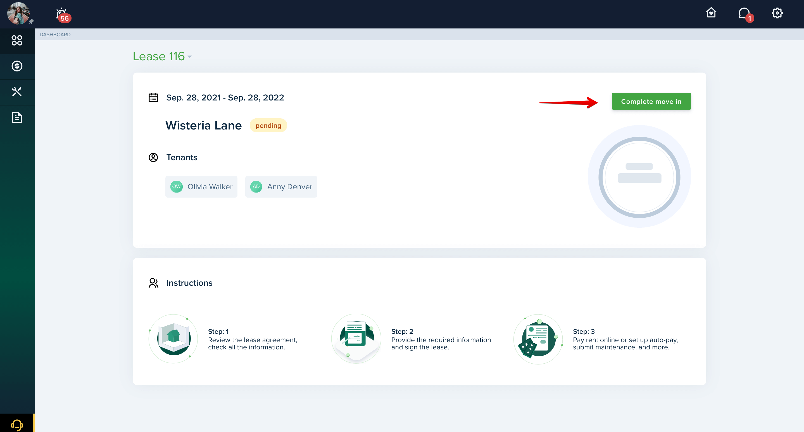Viewport: 804px width, 432px height.
Task: Click the Complete move in button
Action: click(x=651, y=102)
